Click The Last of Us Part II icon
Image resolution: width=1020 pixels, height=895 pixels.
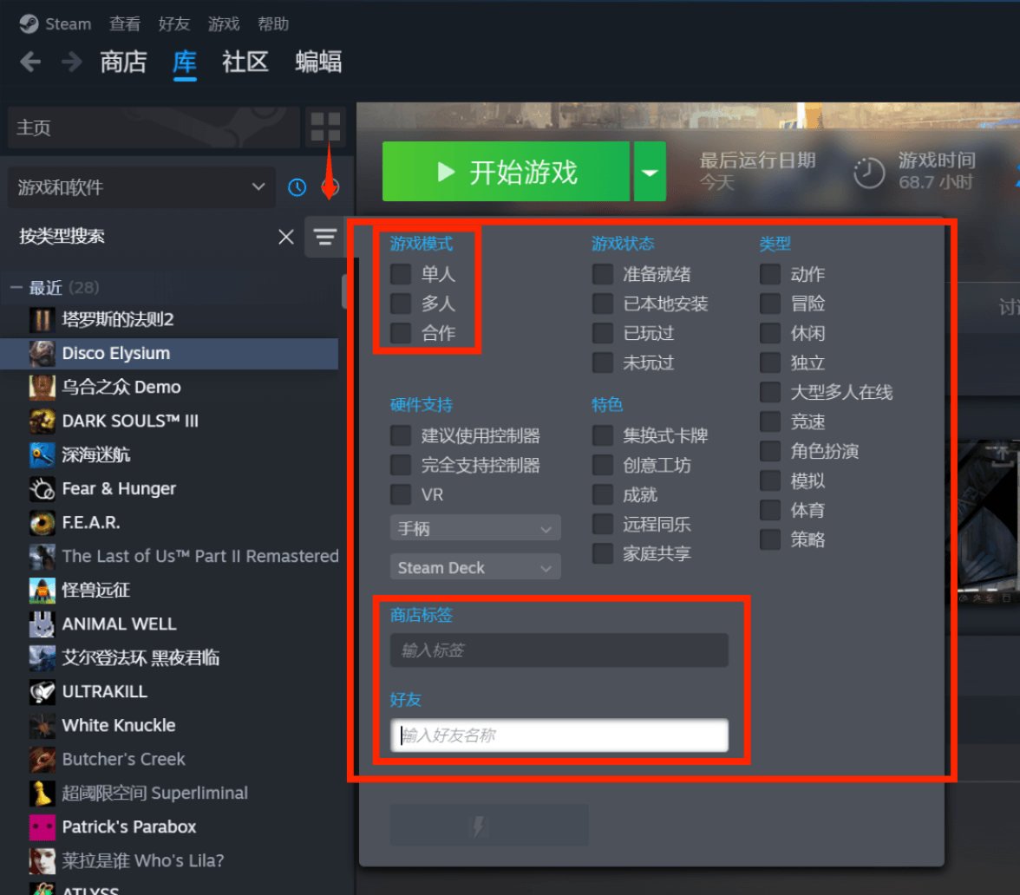click(42, 556)
